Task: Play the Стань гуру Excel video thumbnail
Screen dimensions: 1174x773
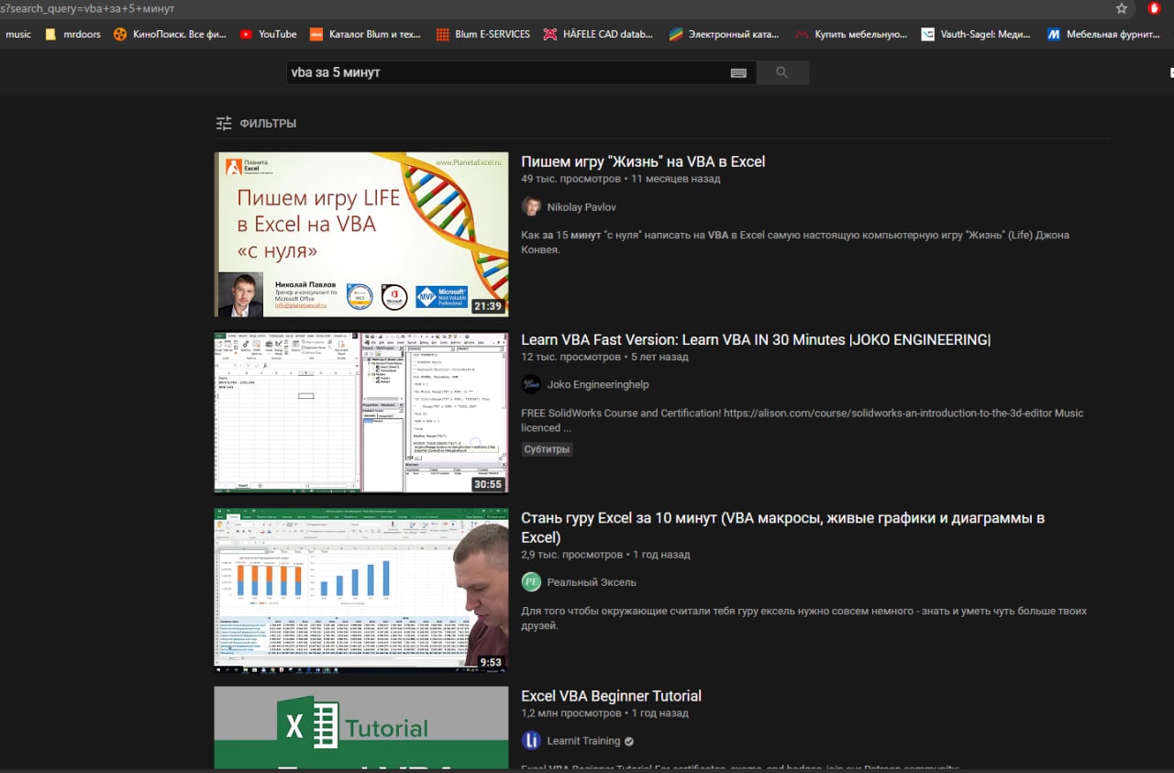Action: (x=361, y=591)
